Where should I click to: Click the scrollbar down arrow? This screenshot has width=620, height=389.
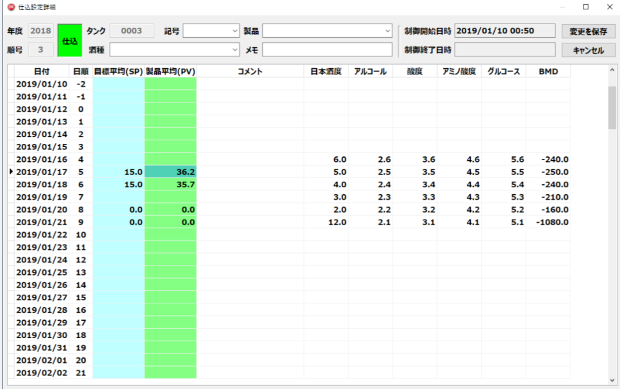tap(613, 379)
